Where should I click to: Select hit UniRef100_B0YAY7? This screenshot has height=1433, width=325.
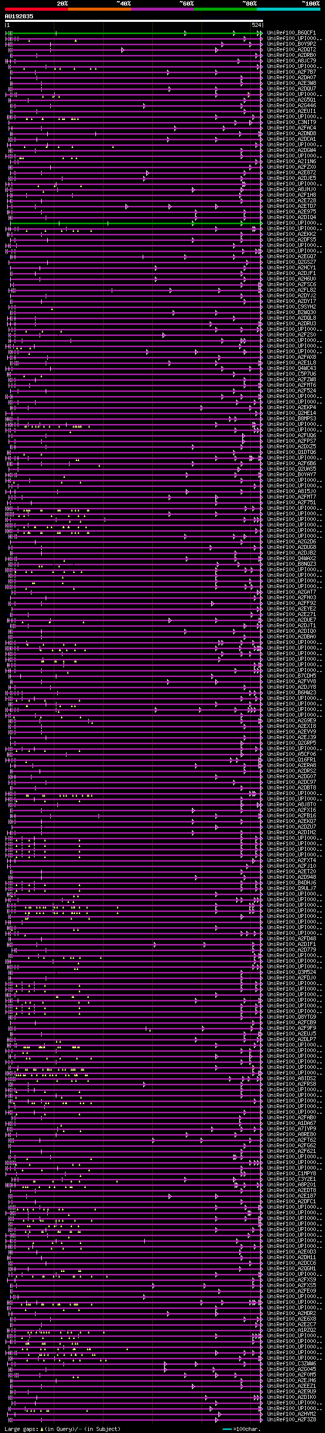(291, 474)
